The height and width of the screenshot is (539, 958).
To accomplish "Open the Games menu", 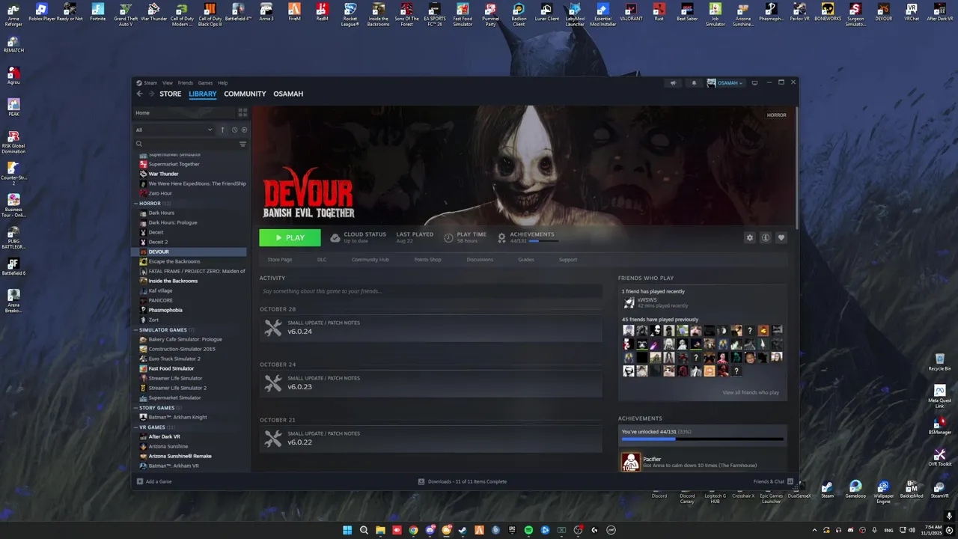I will [205, 83].
